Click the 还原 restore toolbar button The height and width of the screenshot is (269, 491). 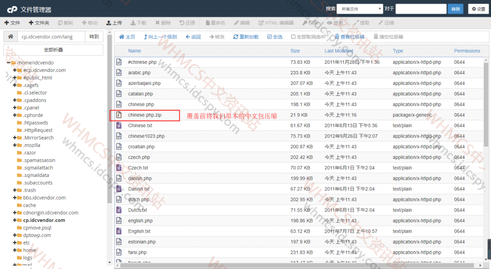[x=187, y=23]
